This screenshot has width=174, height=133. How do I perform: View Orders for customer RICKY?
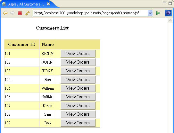tap(78, 54)
